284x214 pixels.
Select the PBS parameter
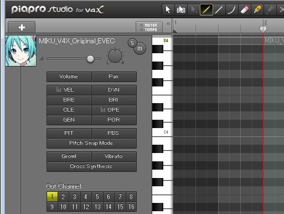tap(114, 133)
